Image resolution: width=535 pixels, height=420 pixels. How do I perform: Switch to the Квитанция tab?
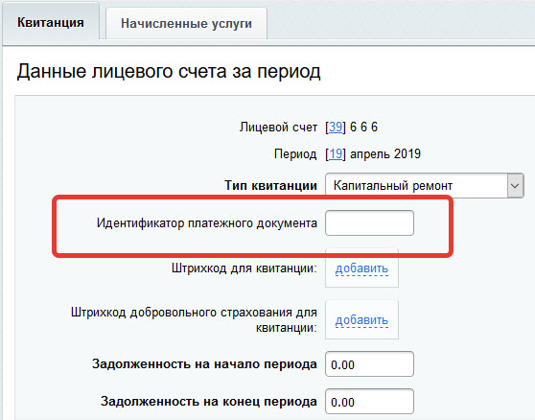tap(51, 22)
